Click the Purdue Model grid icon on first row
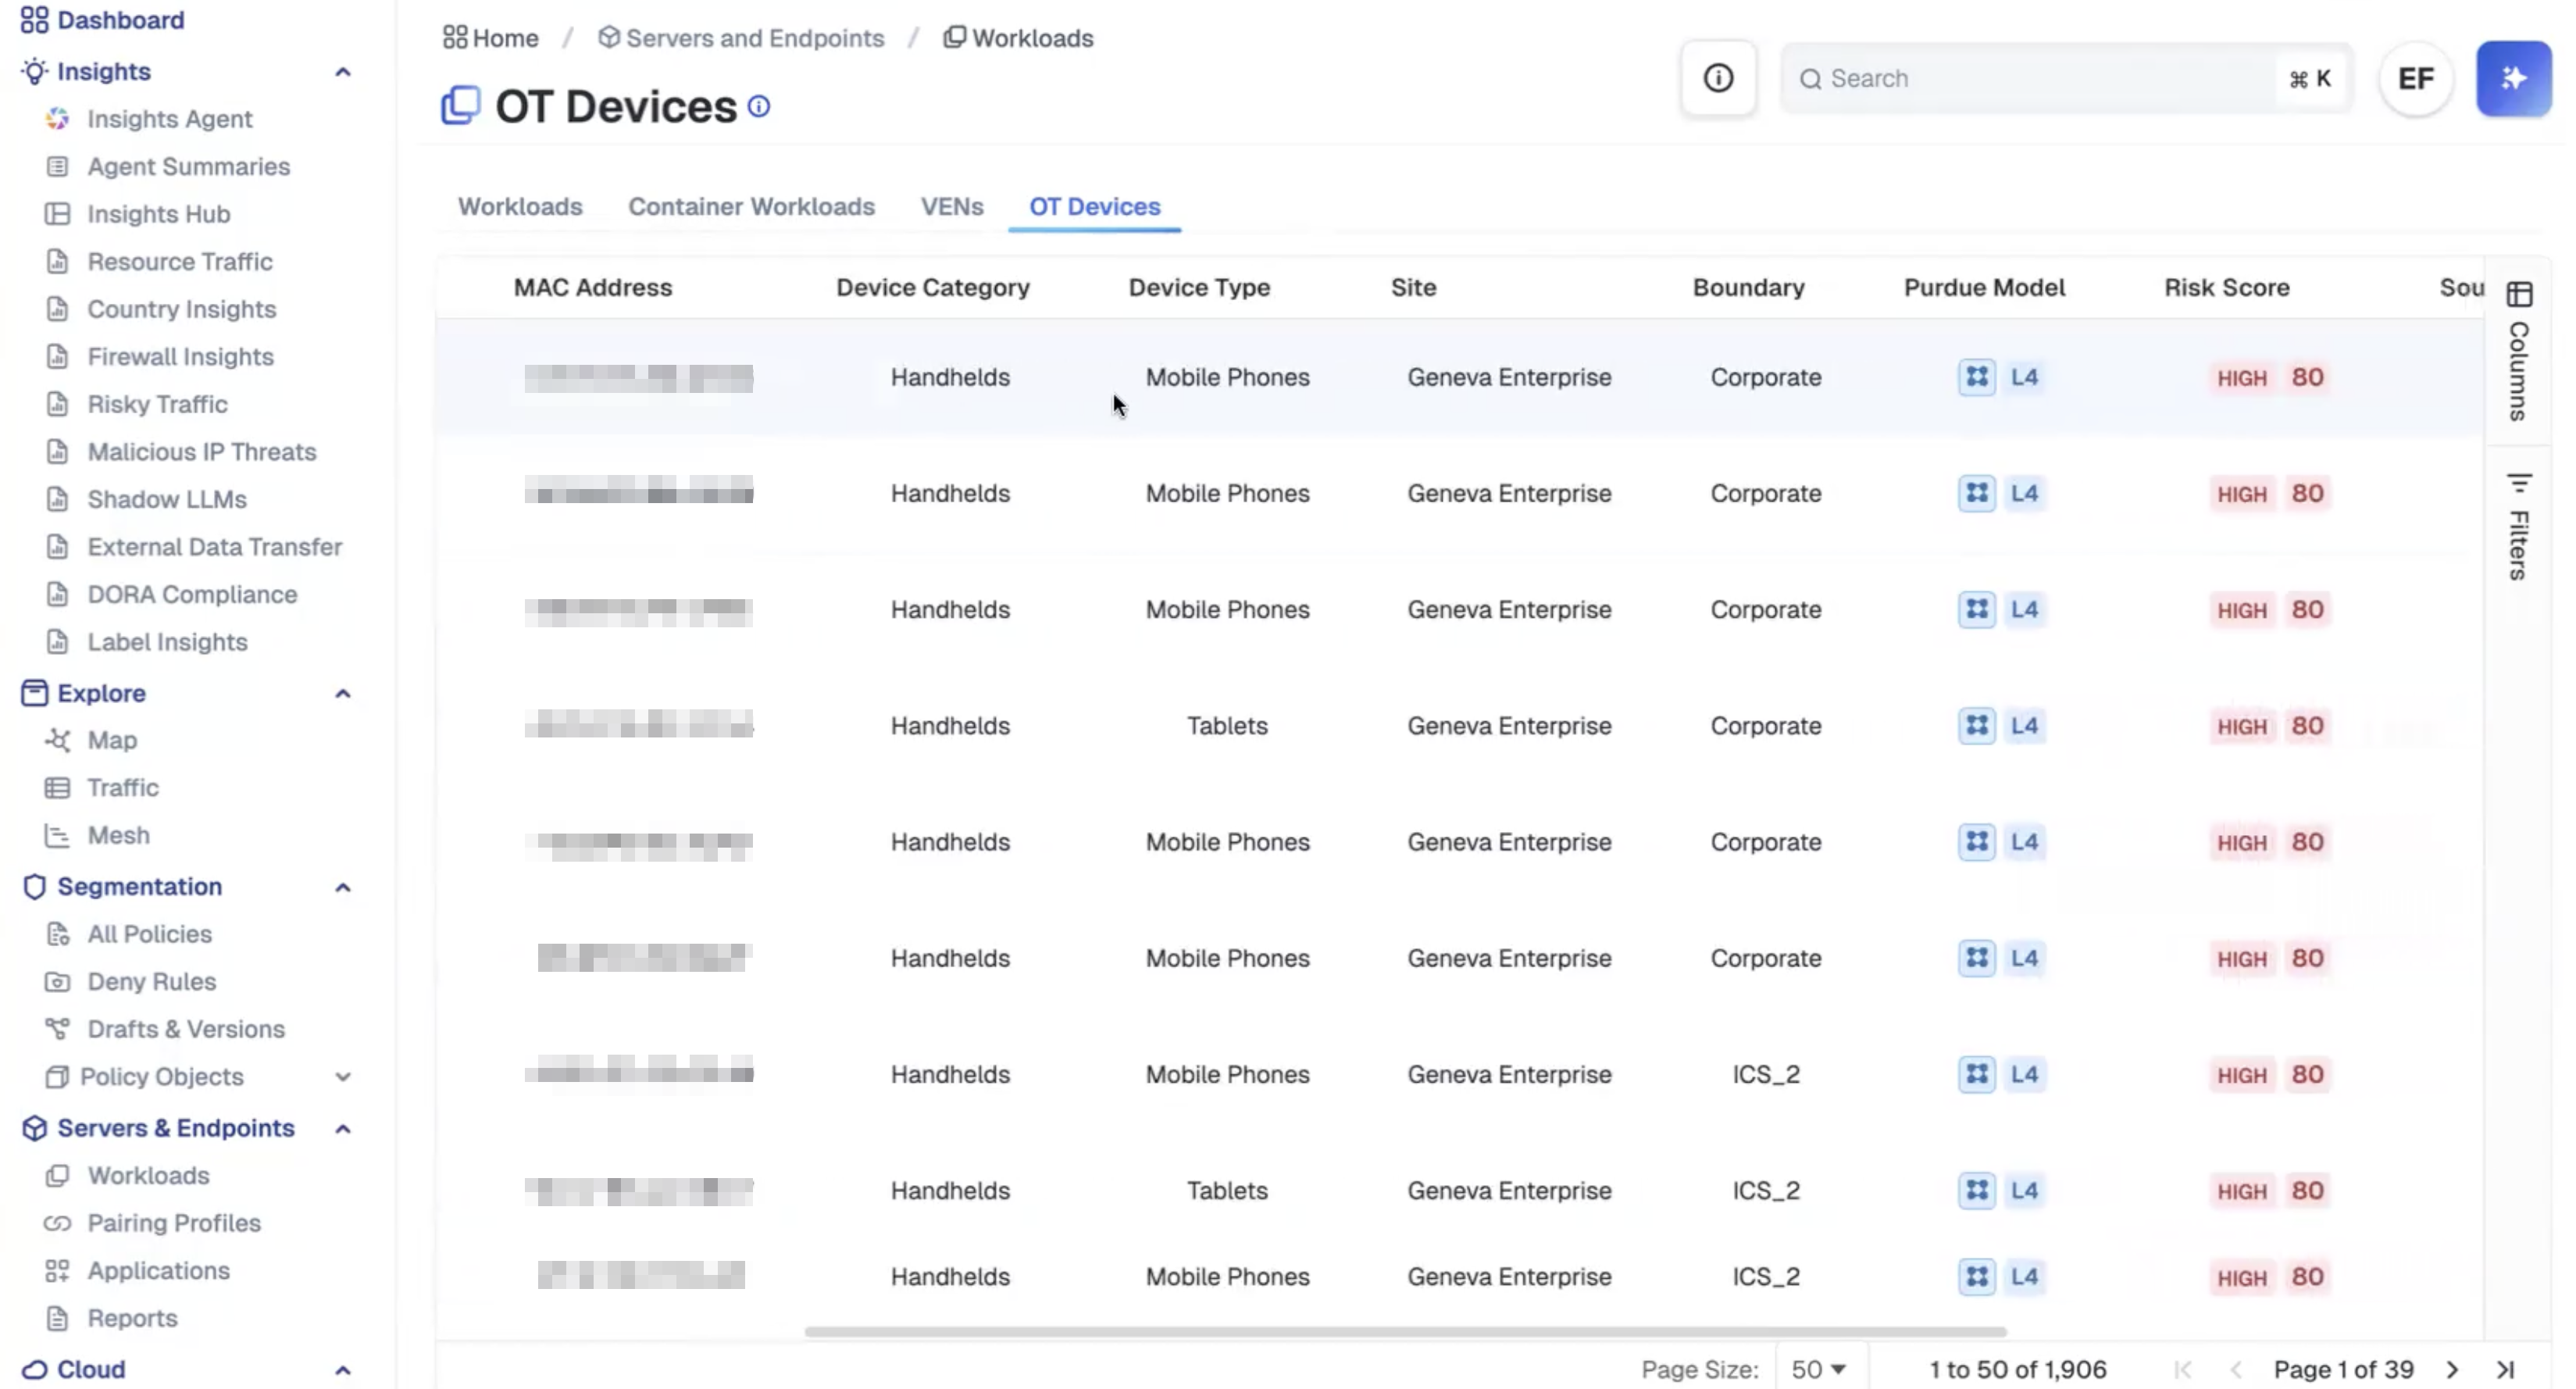This screenshot has width=2576, height=1389. (x=1977, y=377)
